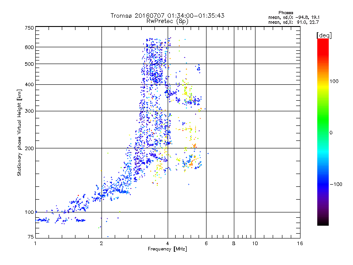The height and width of the screenshot is (265, 353).
Task: Click the '1' x-axis tick label
Action: pos(35,243)
